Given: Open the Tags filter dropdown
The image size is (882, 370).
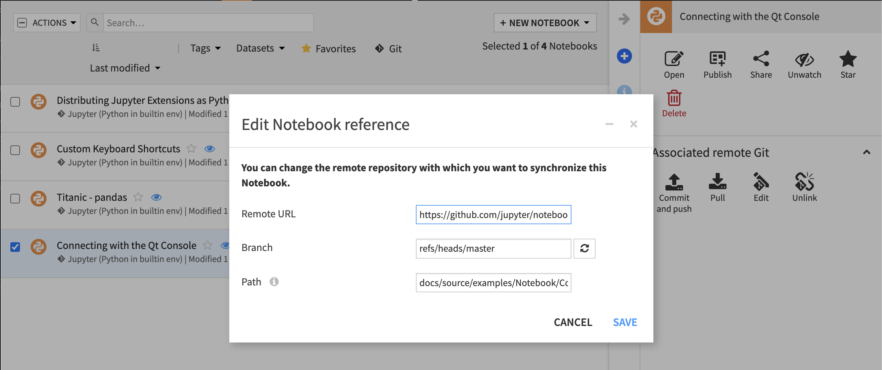Looking at the screenshot, I should 206,48.
